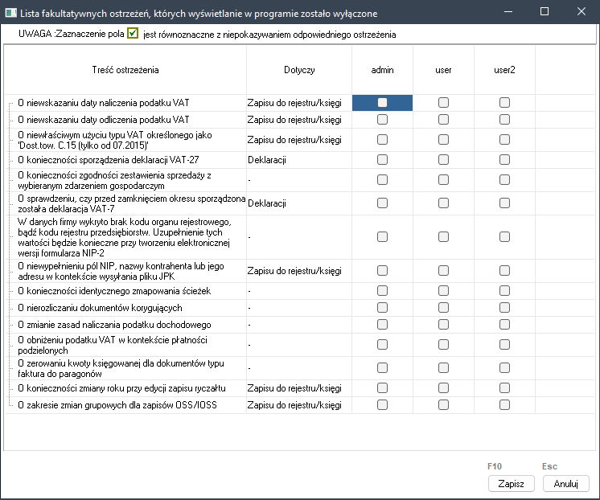Viewport: 600px width, 500px height.
Task: Close the warnings list window
Action: click(582, 11)
